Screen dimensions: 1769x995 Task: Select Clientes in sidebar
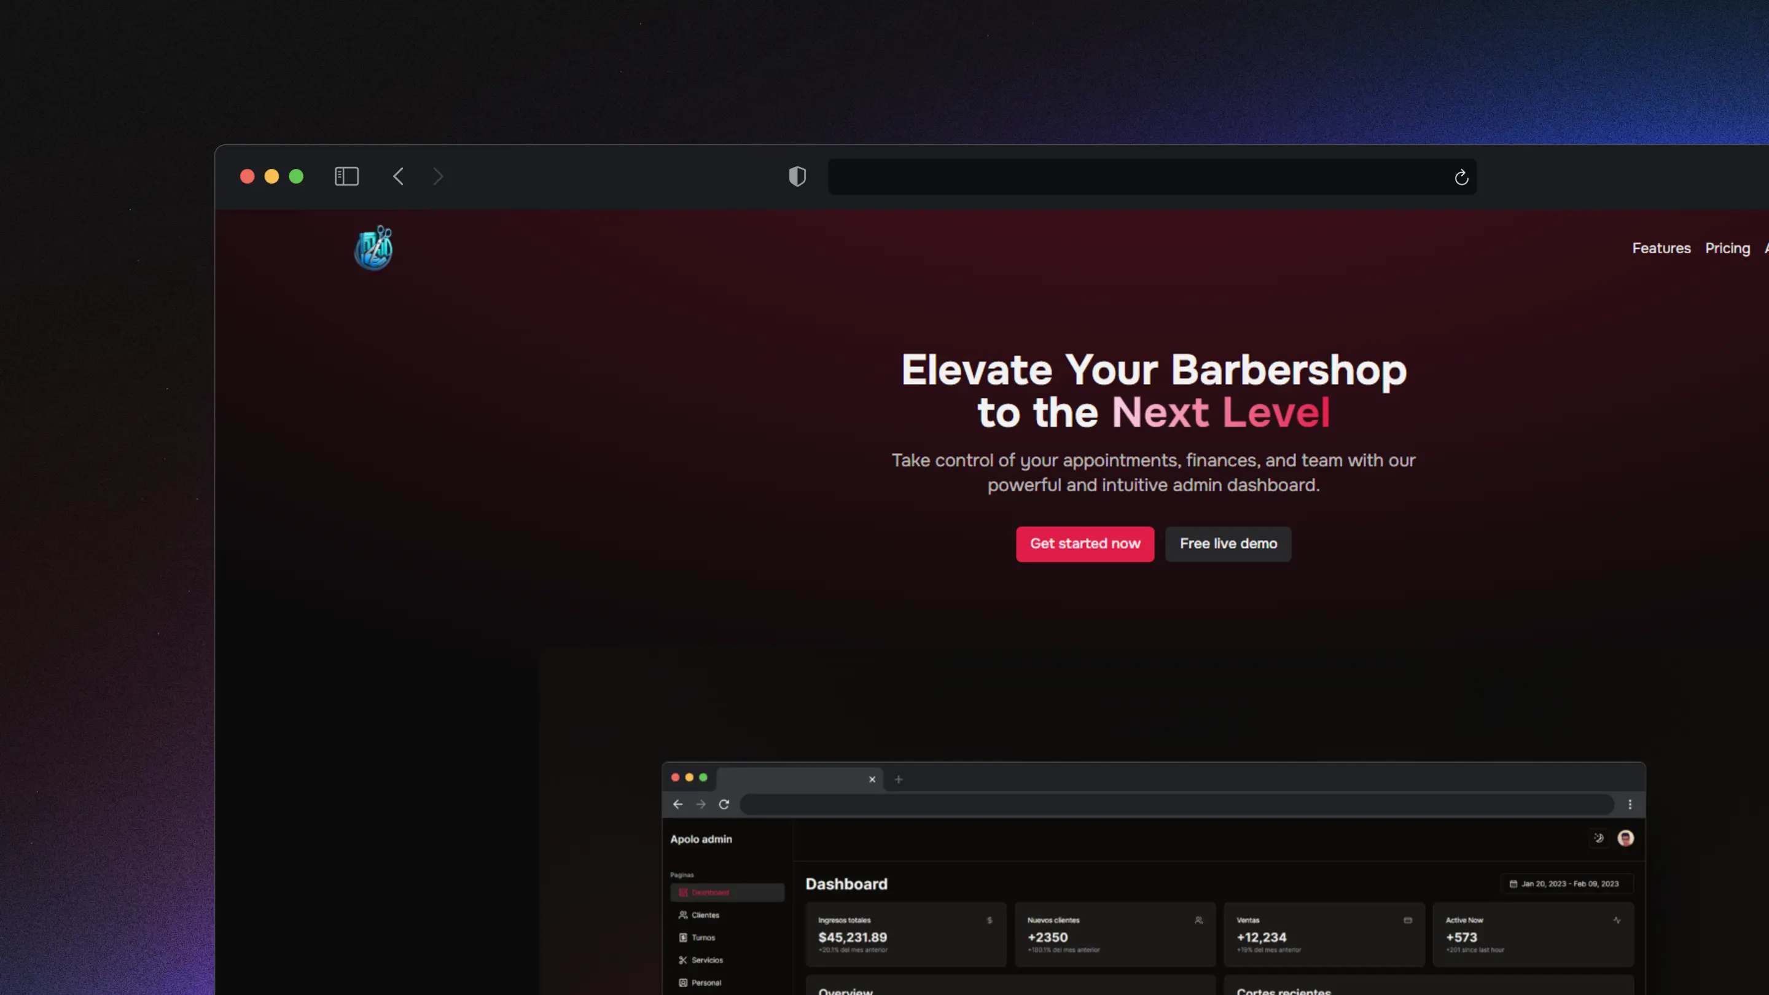click(727, 915)
